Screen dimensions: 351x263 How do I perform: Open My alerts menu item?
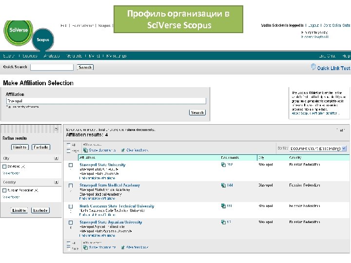(74, 56)
